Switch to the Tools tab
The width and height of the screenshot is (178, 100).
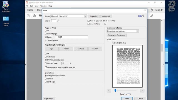click(x=39, y=10)
